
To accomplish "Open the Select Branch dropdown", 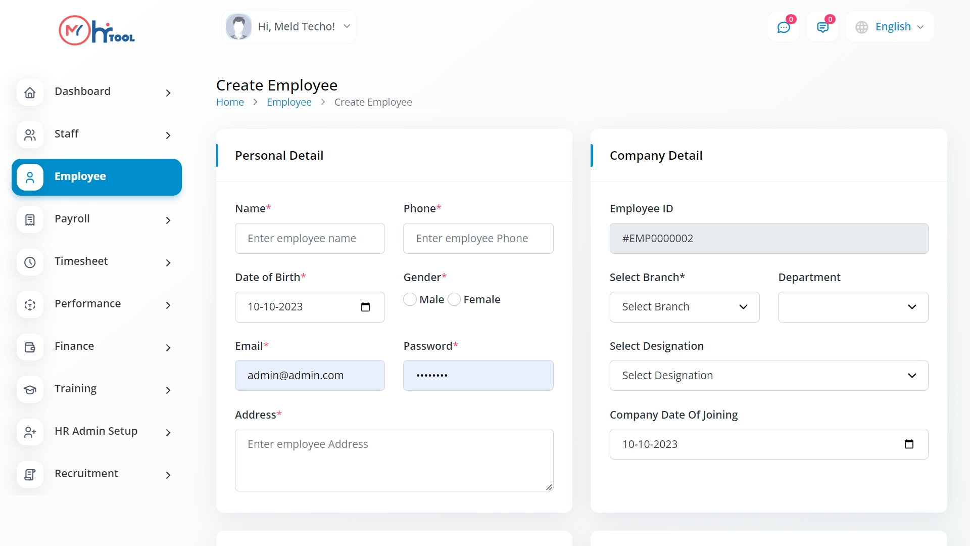I will click(684, 307).
